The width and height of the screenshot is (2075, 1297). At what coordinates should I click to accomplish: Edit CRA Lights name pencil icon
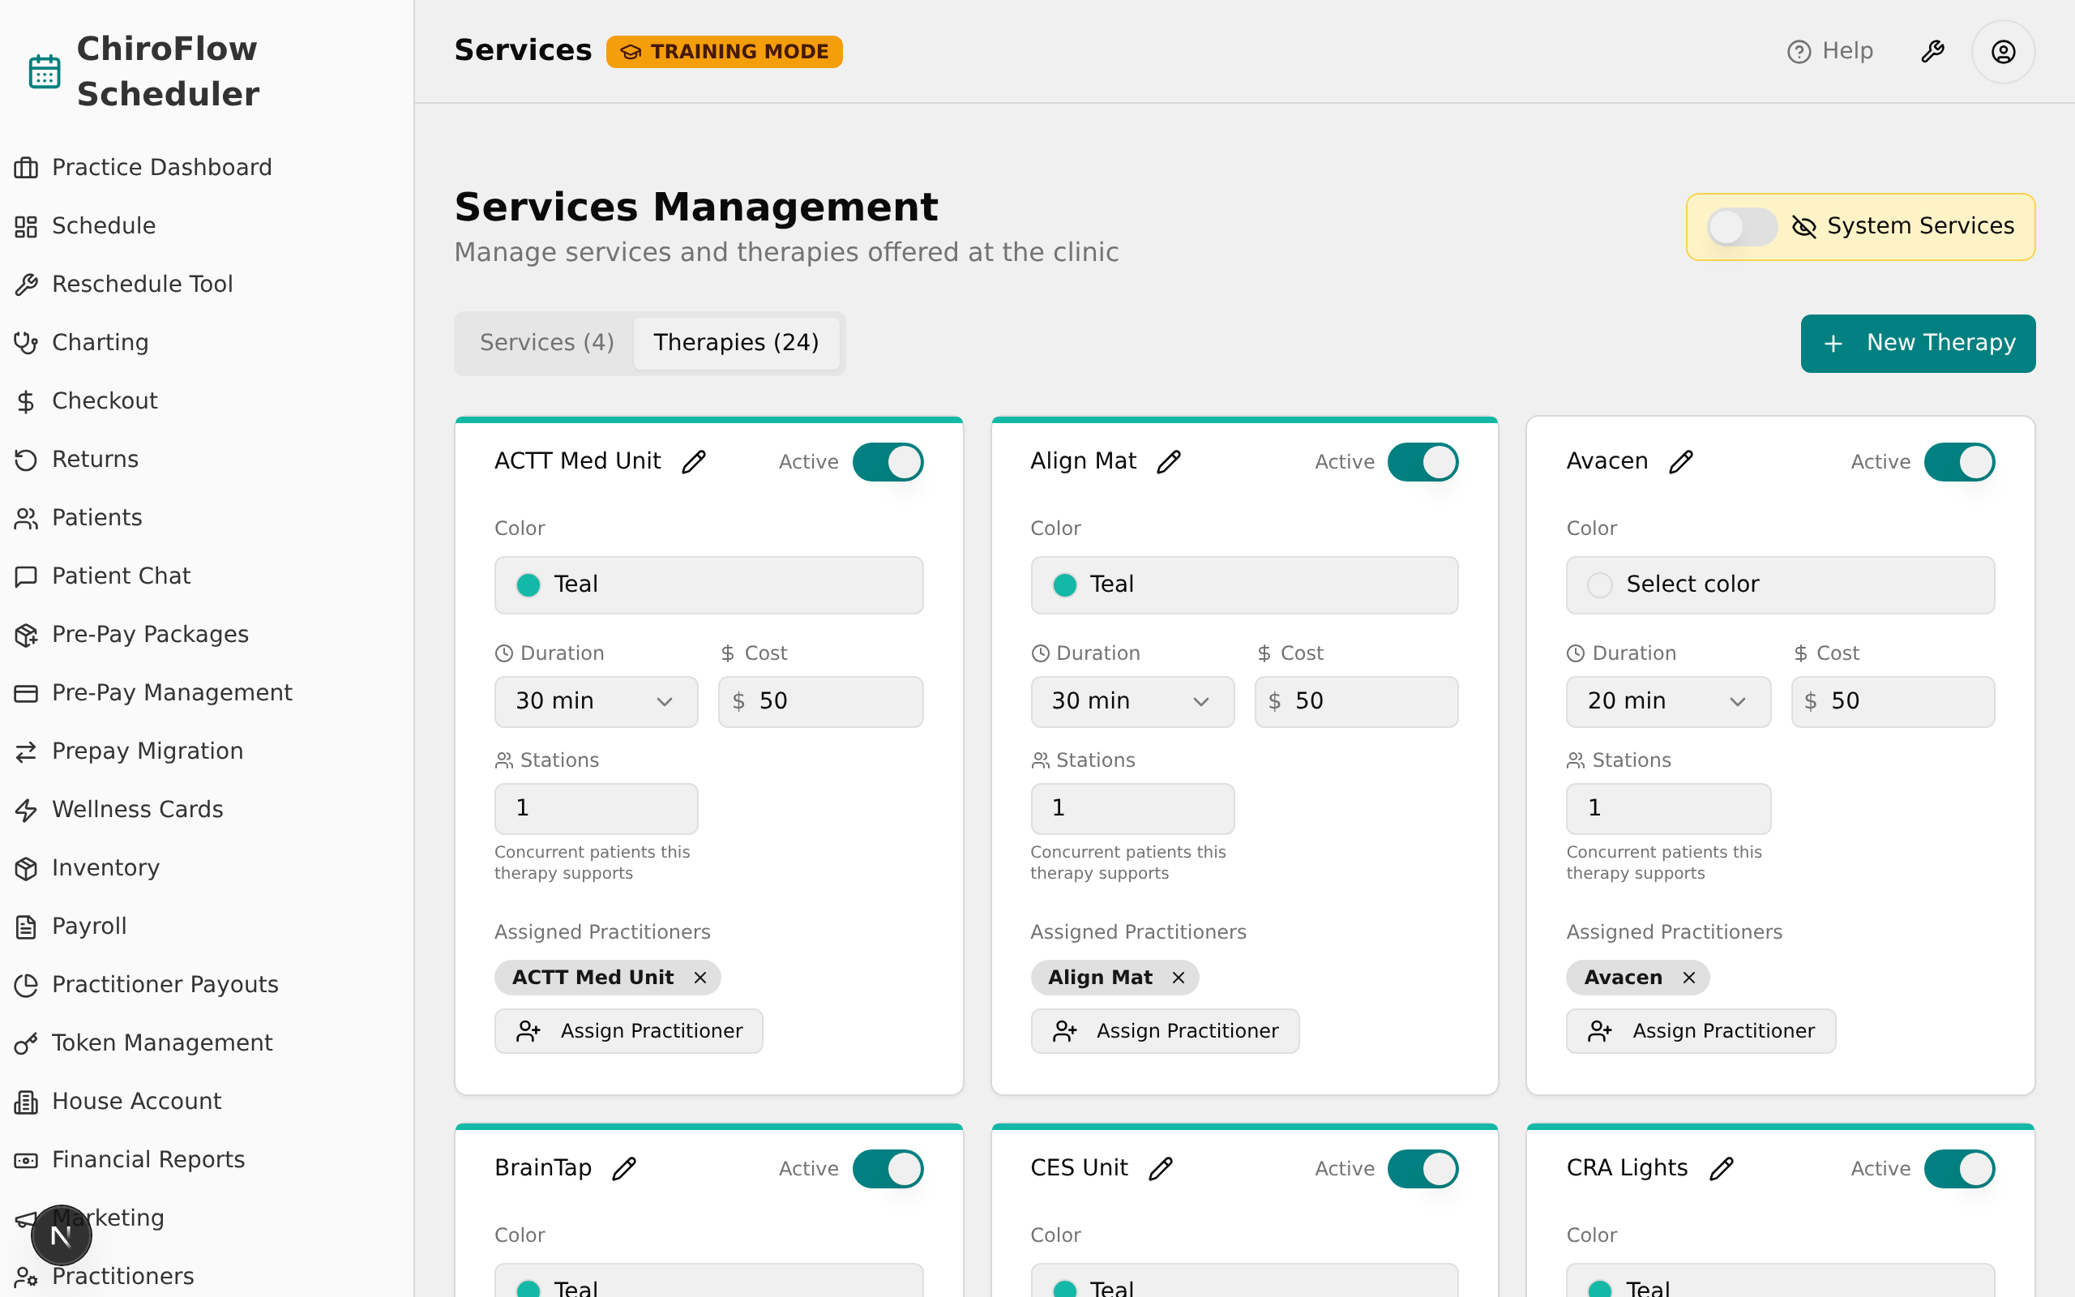pos(1721,1168)
